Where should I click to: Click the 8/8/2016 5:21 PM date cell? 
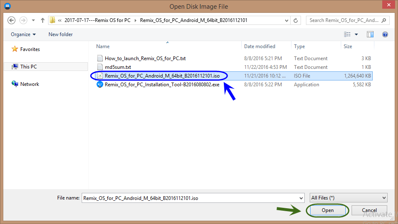(x=263, y=58)
